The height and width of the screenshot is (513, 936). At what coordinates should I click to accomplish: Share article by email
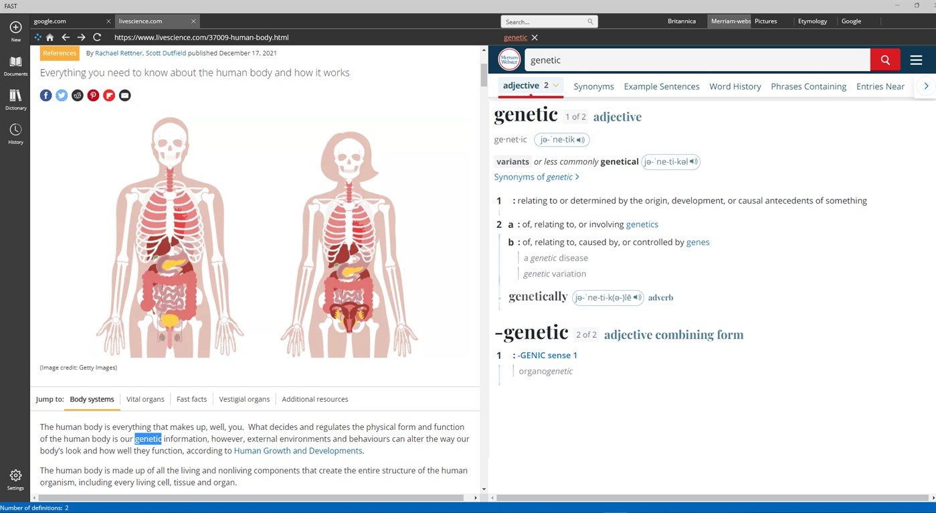(x=124, y=96)
